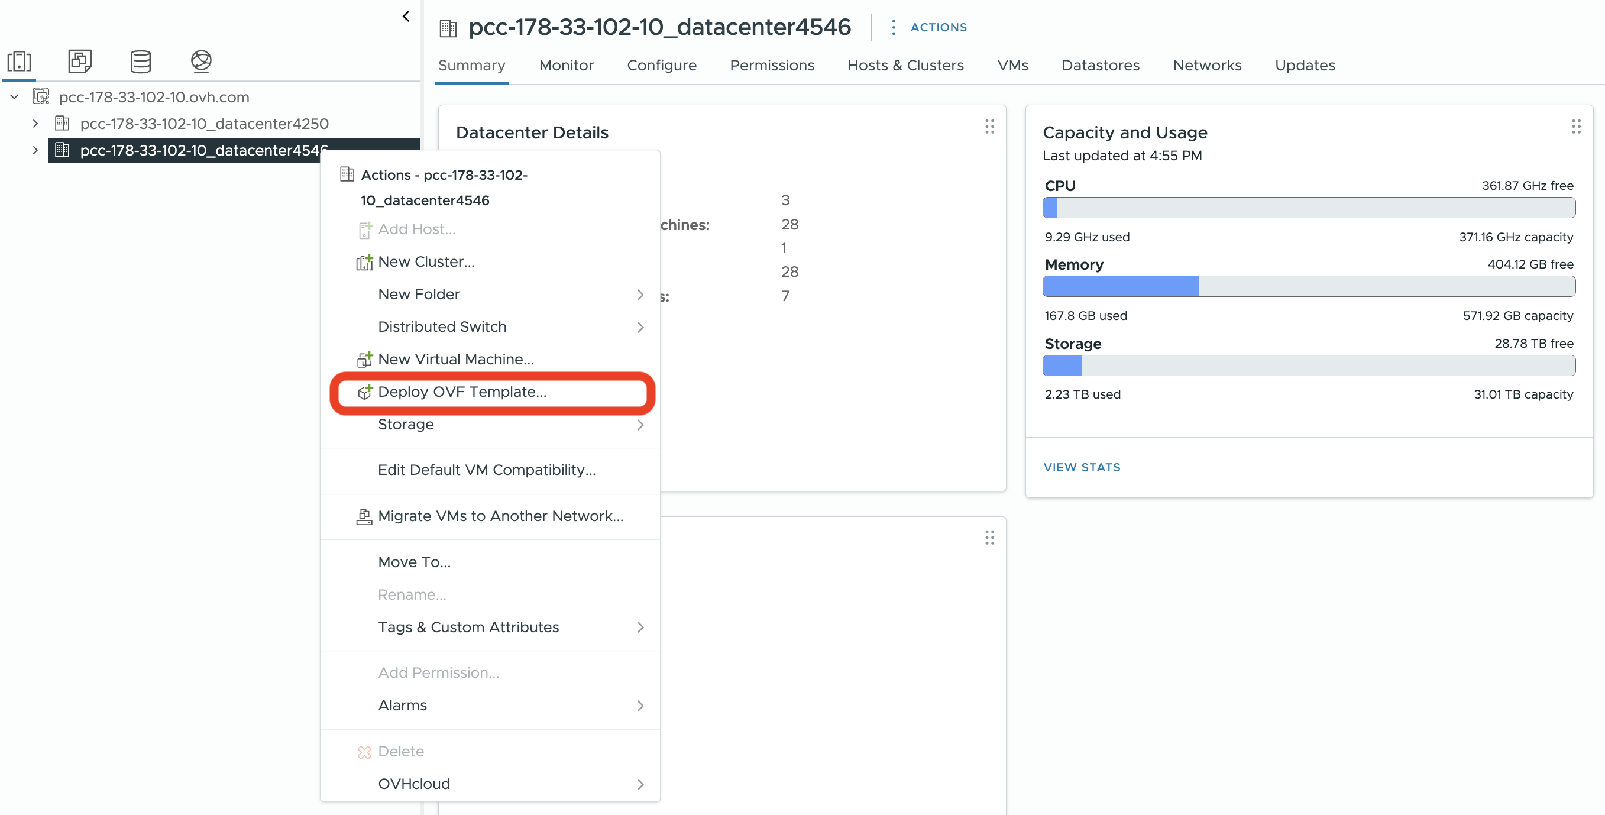Open the Storage inventory view icon

[140, 61]
